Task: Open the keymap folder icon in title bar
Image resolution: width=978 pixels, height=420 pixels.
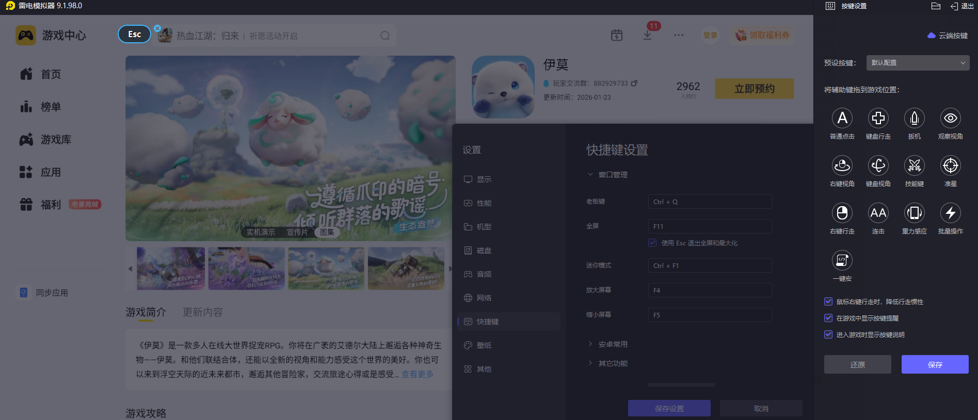Action: (936, 6)
